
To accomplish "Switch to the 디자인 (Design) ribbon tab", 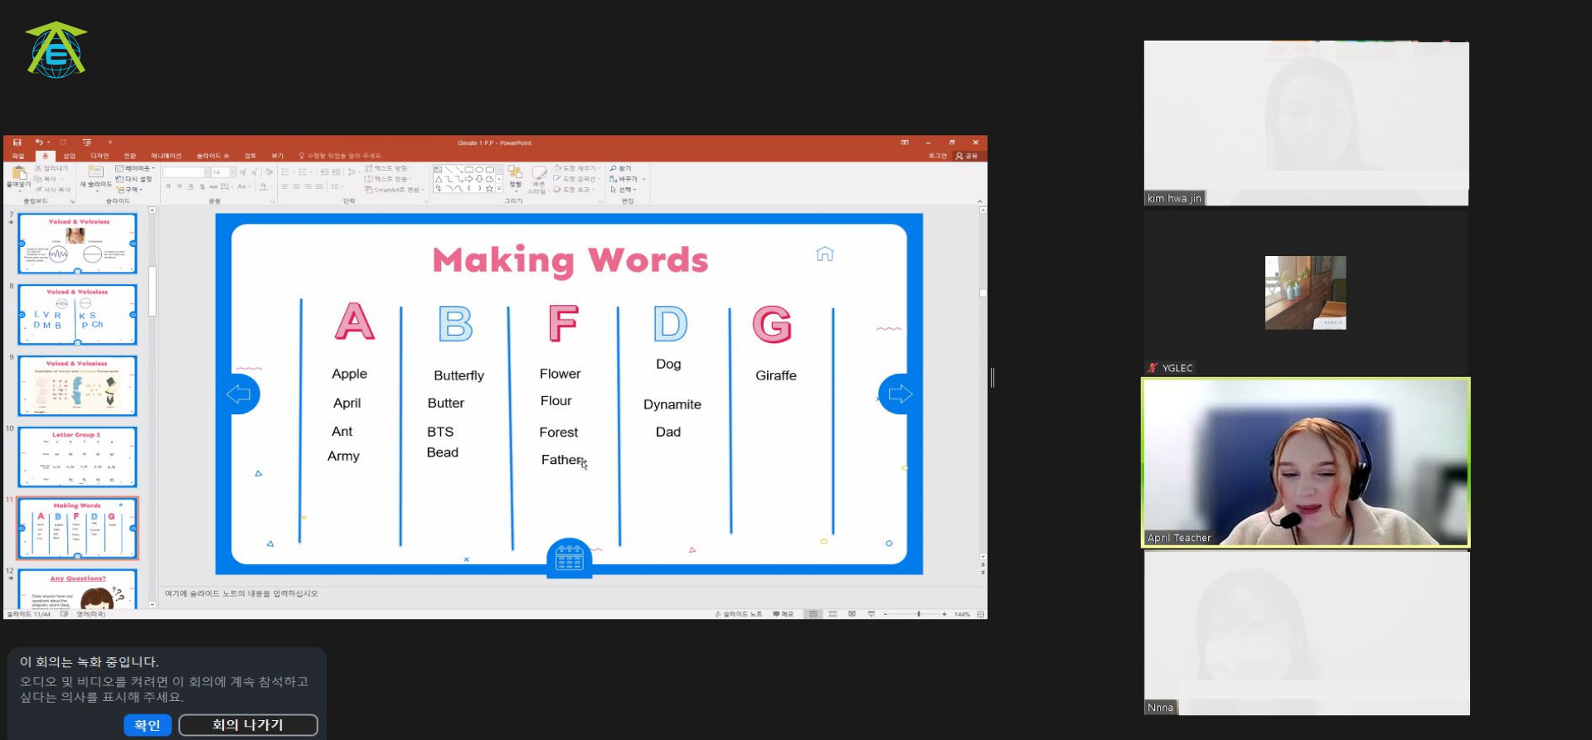I will tap(99, 156).
